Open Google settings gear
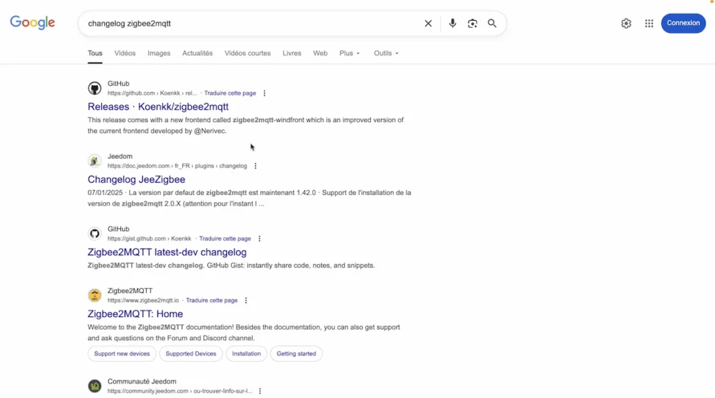The image size is (715, 398). click(626, 24)
